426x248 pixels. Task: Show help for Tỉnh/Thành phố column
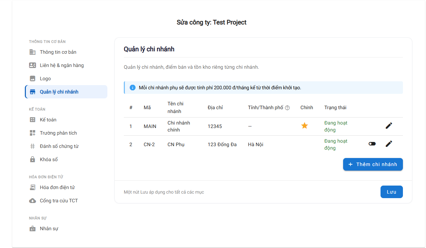pos(287,108)
